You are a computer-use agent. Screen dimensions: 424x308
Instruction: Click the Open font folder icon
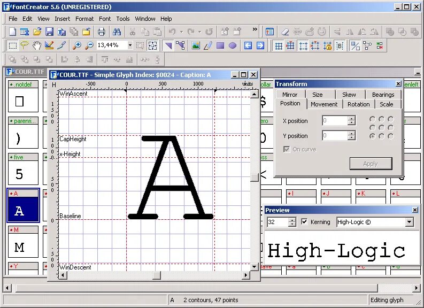[37, 32]
